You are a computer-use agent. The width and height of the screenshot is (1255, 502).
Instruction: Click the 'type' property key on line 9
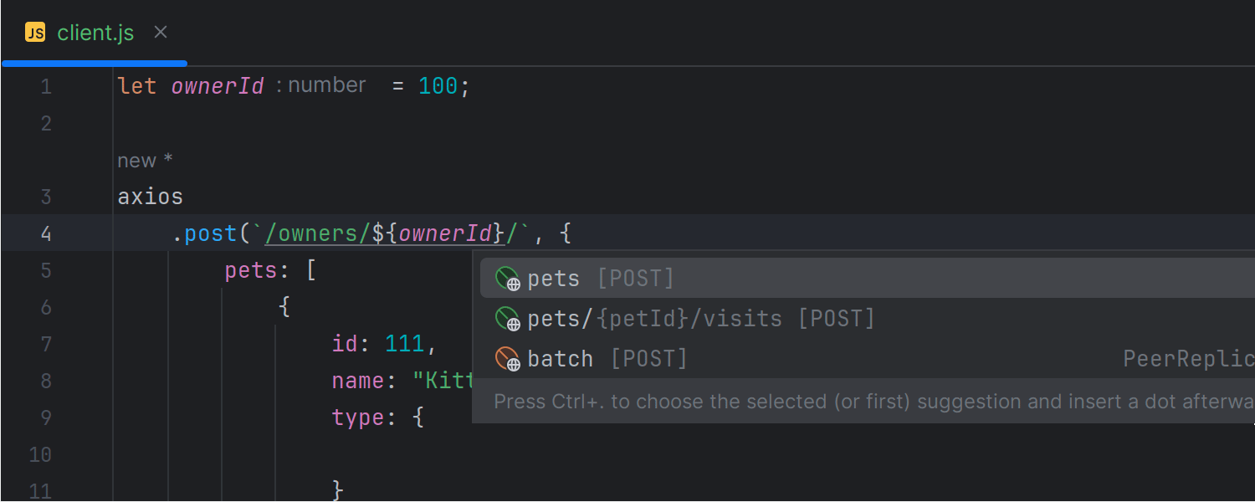pyautogui.click(x=358, y=417)
